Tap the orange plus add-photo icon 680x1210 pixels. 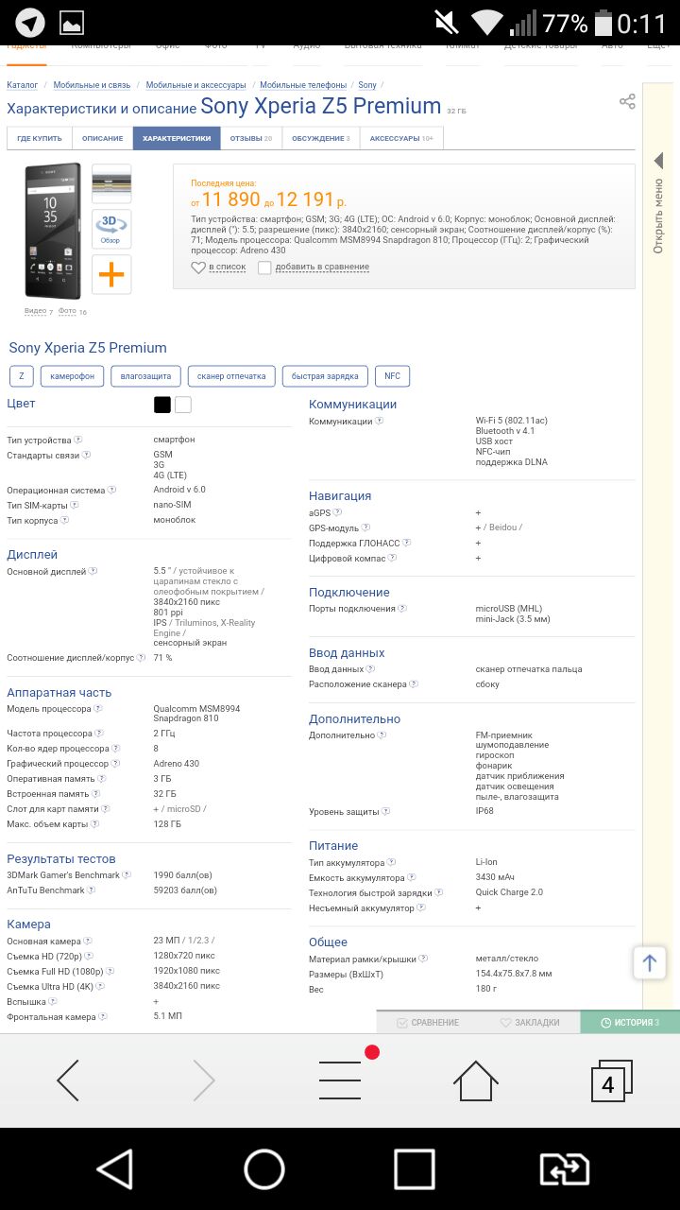click(111, 274)
